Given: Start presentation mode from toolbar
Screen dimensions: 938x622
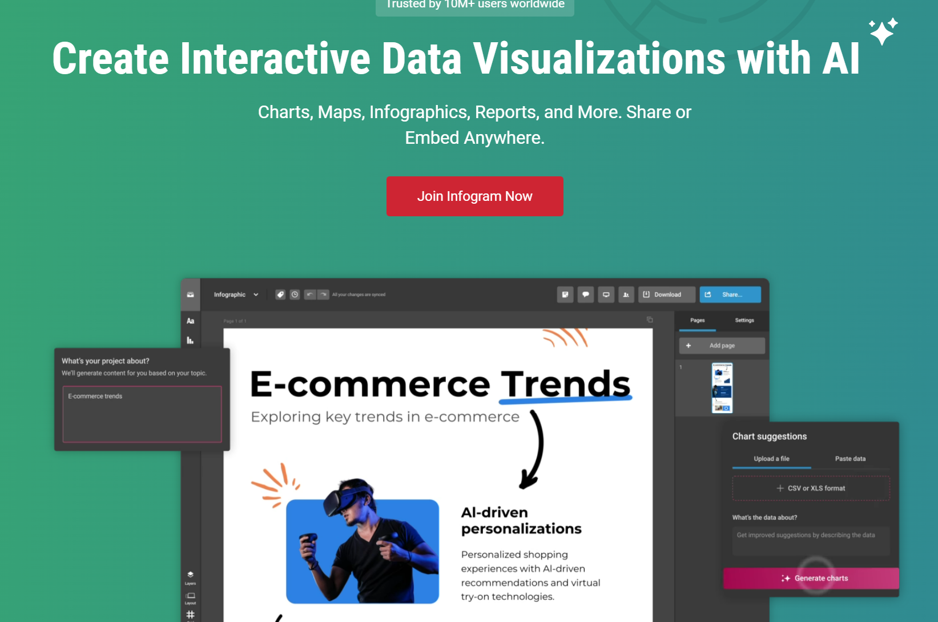Looking at the screenshot, I should coord(606,294).
